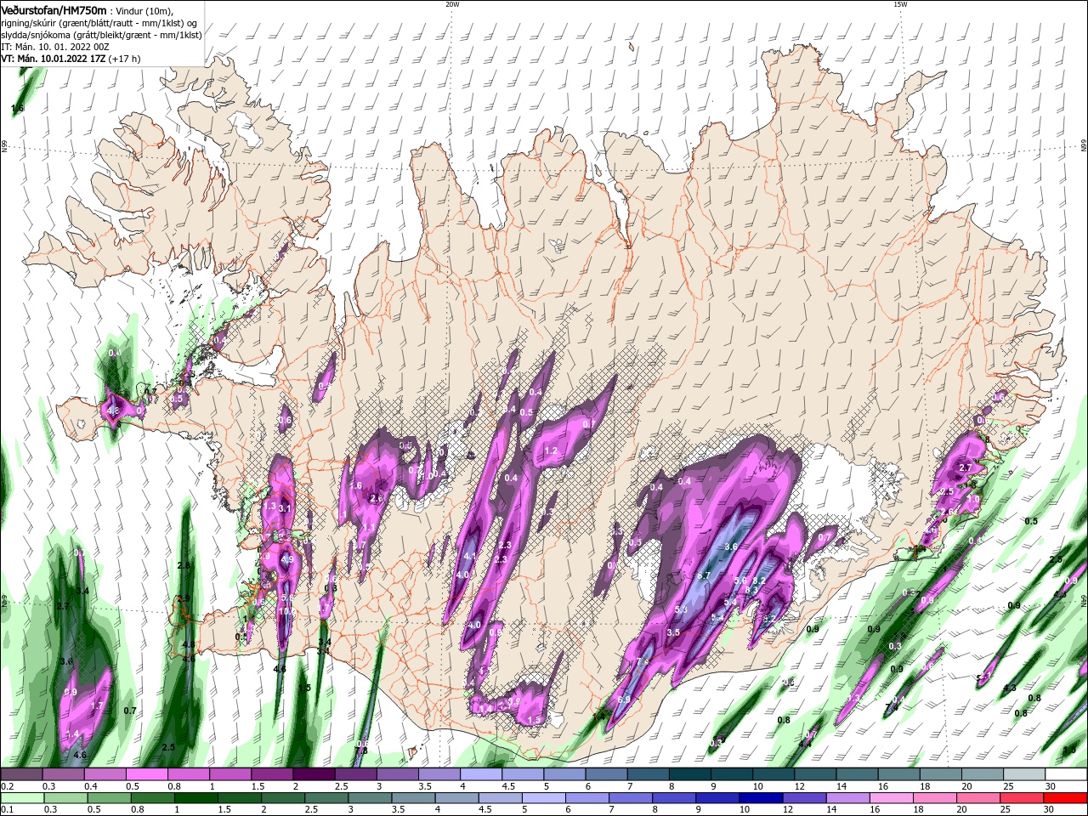
Task: Click the 7.8 value off the south coast
Action: 360,751
